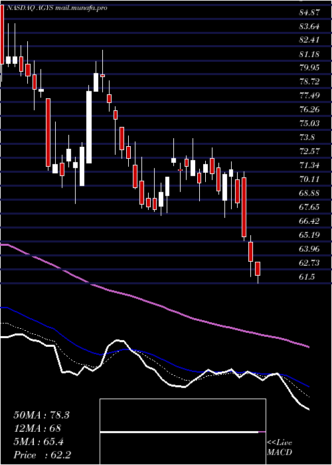This screenshot has width=332, height=465.
Task: Click the end of the blue MACD line
Action: pyautogui.click(x=309, y=387)
